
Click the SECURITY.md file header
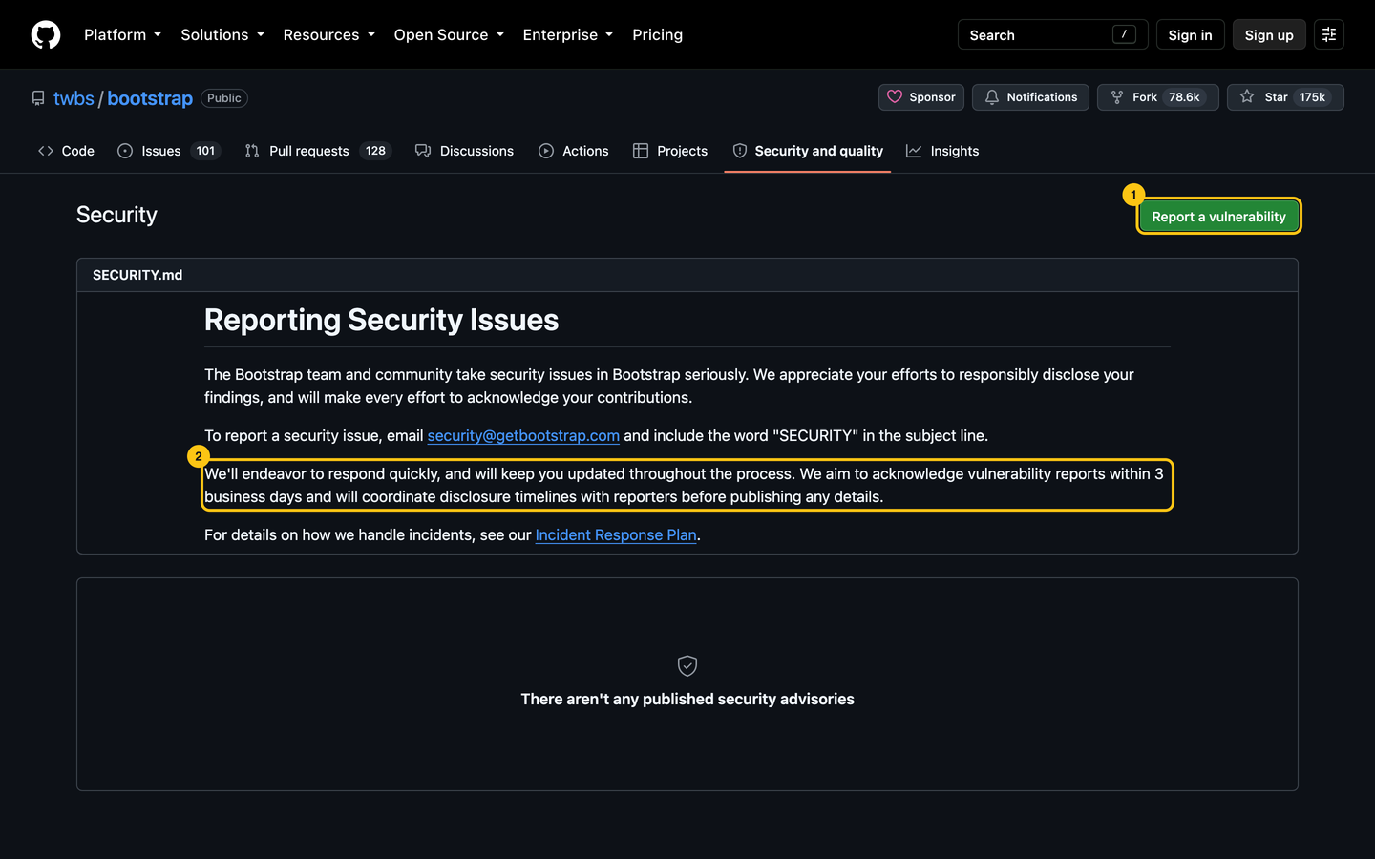click(687, 275)
